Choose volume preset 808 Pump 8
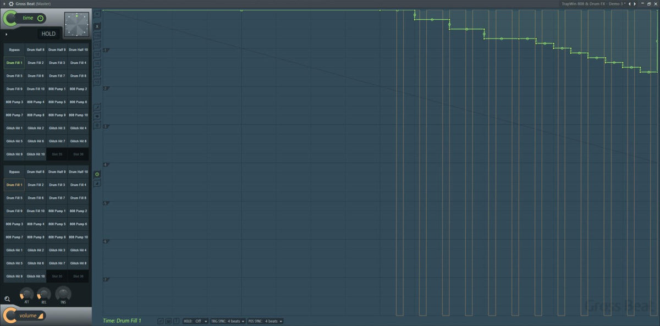The image size is (660, 326). (36, 237)
